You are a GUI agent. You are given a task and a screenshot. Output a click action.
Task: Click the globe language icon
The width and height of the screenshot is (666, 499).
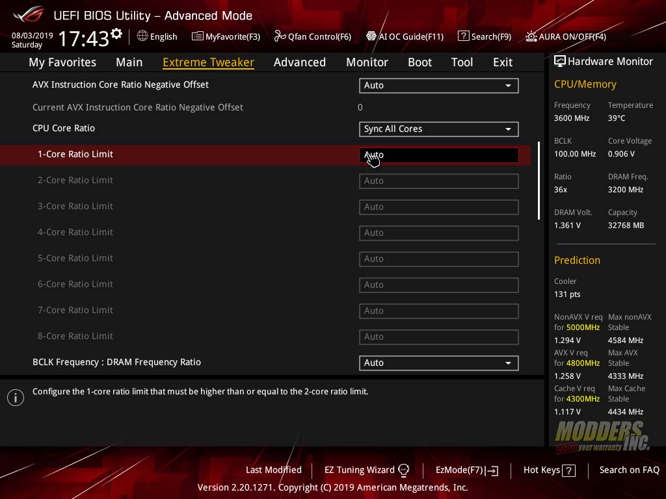pyautogui.click(x=142, y=36)
